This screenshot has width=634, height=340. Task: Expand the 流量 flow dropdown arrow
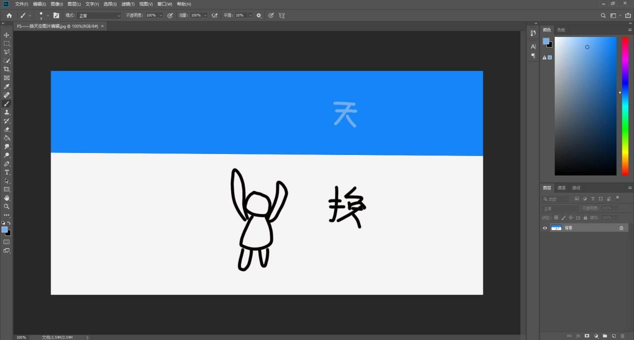(205, 15)
